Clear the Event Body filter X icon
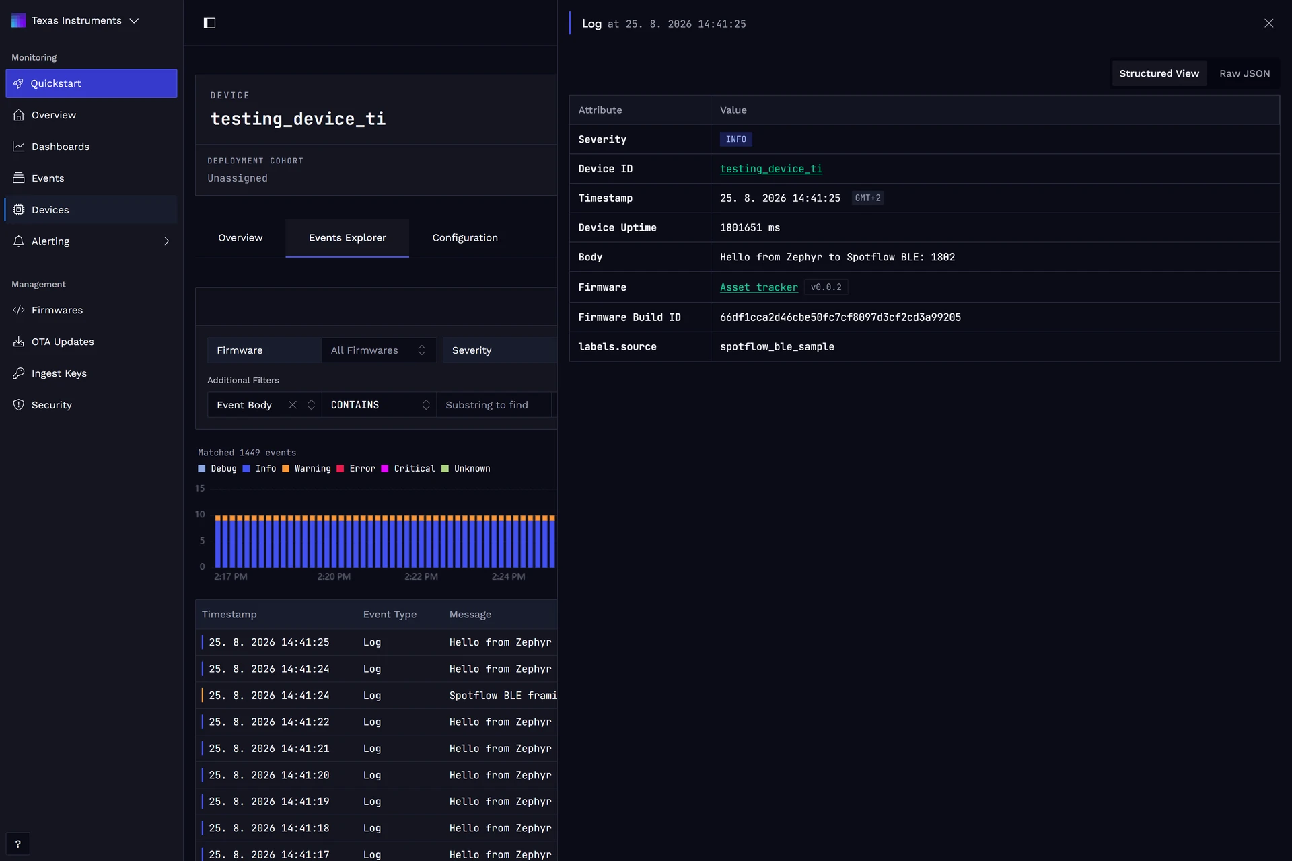The height and width of the screenshot is (861, 1292). (293, 405)
